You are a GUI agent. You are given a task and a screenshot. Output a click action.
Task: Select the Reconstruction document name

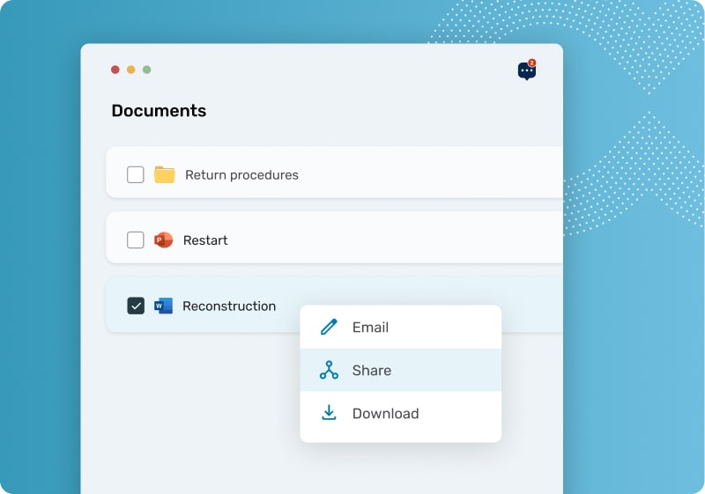[229, 306]
